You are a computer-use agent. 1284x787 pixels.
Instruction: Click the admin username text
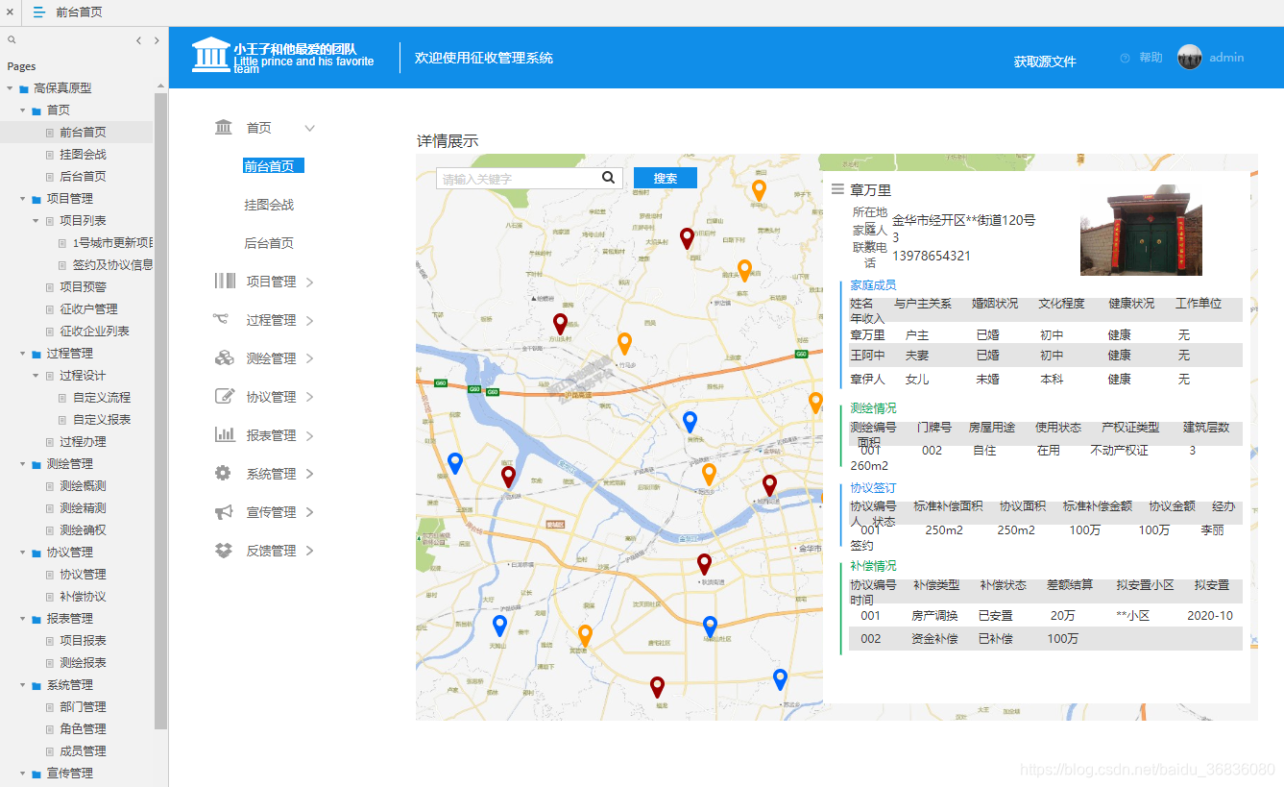point(1226,58)
